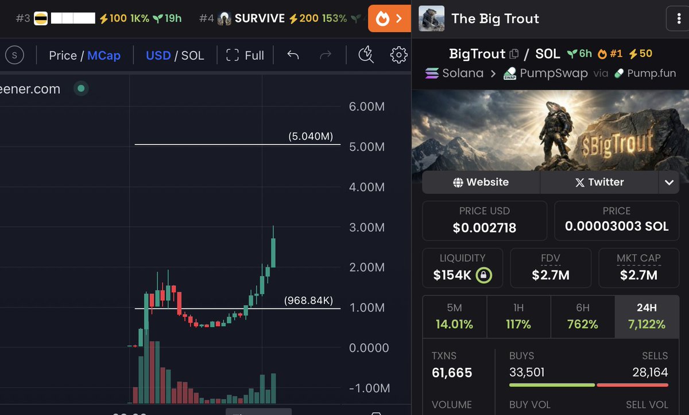The width and height of the screenshot is (689, 415).
Task: Set chart currency to SOL
Action: [192, 55]
